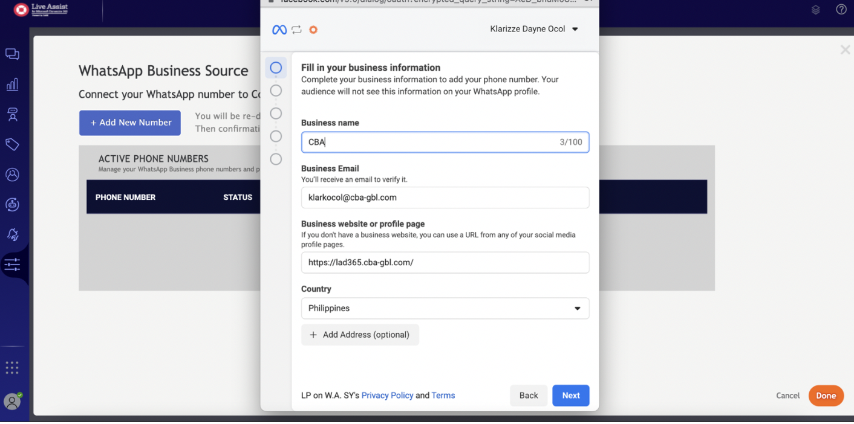Click the Fill in your business information heading
Image resolution: width=854 pixels, height=424 pixels.
coord(371,68)
